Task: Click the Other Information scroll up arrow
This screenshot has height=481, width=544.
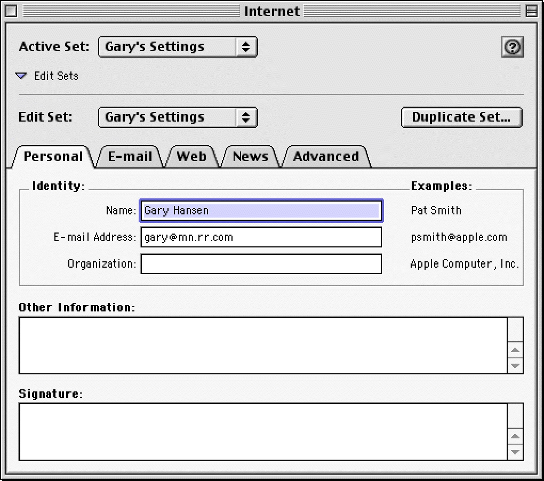Action: pyautogui.click(x=515, y=350)
